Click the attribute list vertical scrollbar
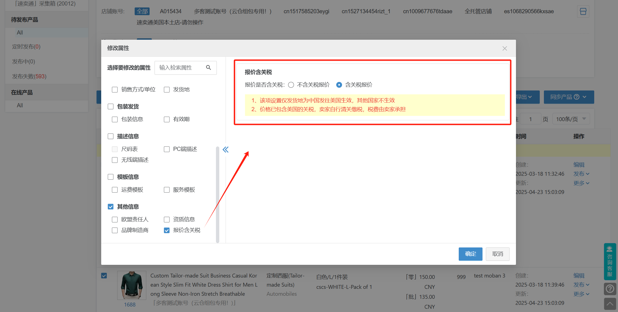The height and width of the screenshot is (312, 618). click(218, 194)
